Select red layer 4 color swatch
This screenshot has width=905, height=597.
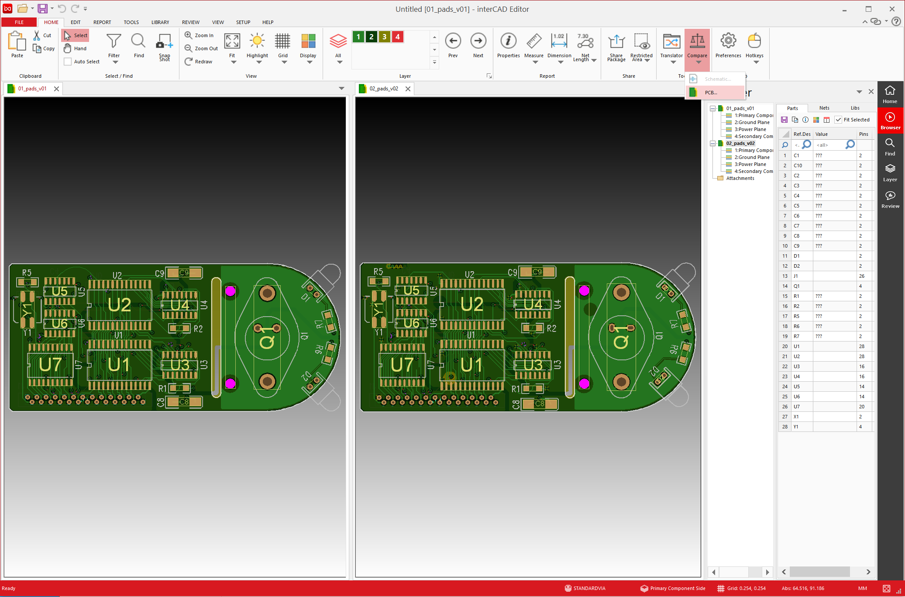(397, 37)
